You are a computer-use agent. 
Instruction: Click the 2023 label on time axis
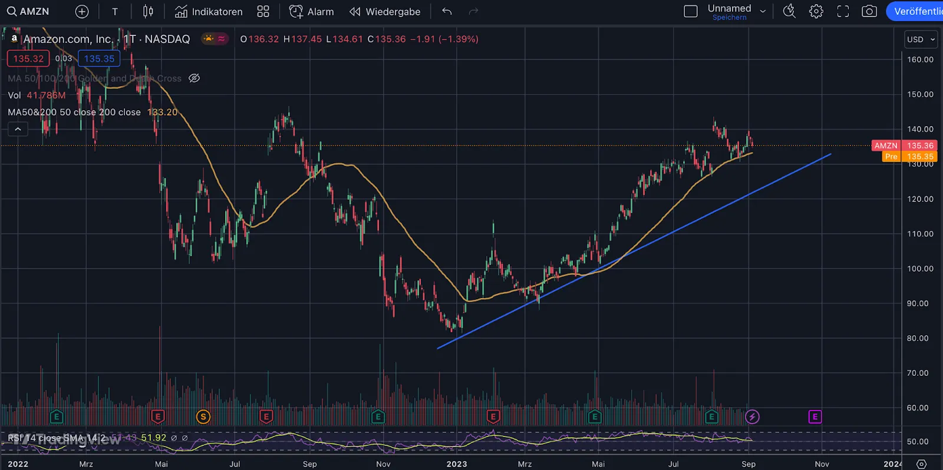(x=457, y=464)
